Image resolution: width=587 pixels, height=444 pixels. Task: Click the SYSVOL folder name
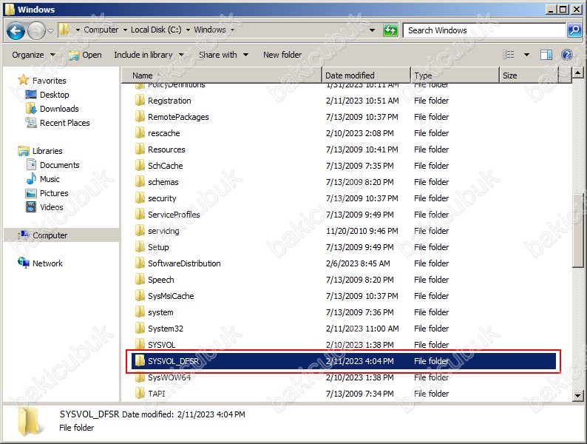(161, 345)
